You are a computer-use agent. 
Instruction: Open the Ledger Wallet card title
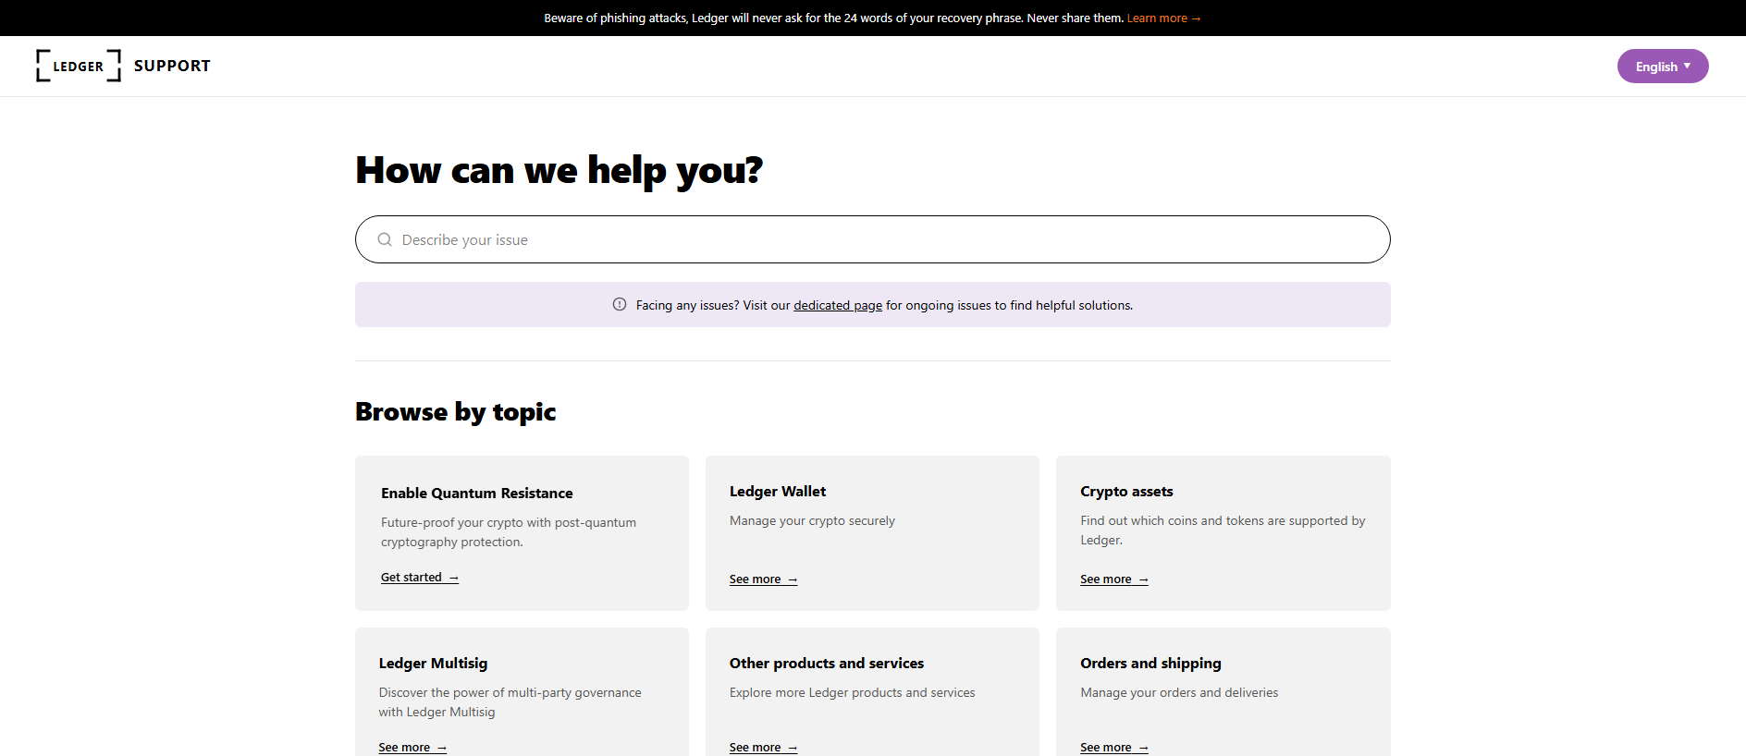coord(778,492)
